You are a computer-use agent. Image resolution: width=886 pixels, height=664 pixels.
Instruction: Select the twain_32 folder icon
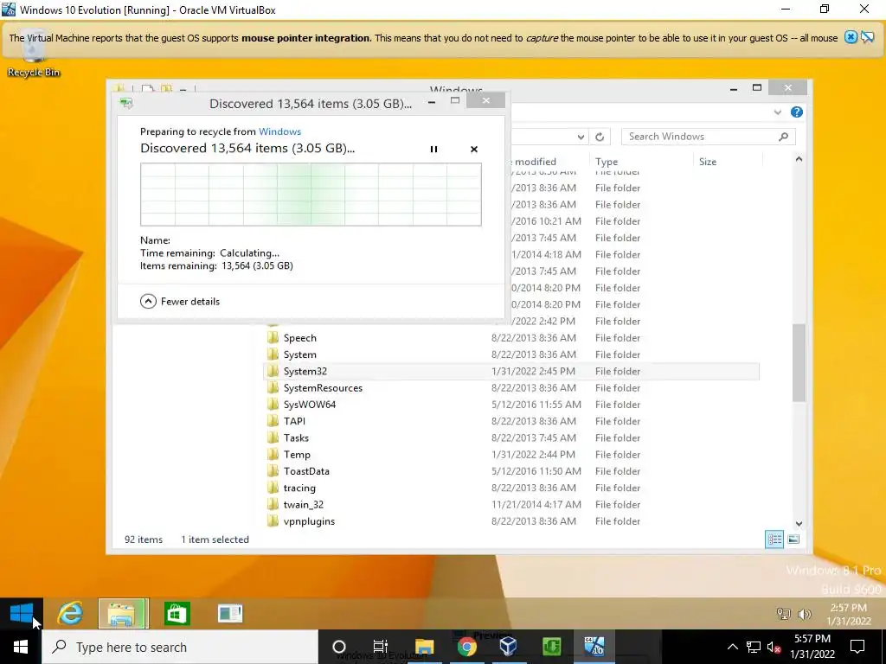[x=273, y=504]
